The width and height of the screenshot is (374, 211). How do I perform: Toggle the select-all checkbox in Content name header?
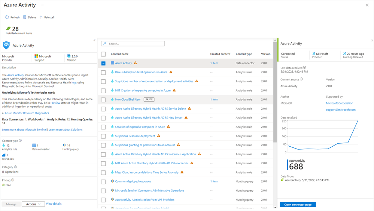pos(103,54)
